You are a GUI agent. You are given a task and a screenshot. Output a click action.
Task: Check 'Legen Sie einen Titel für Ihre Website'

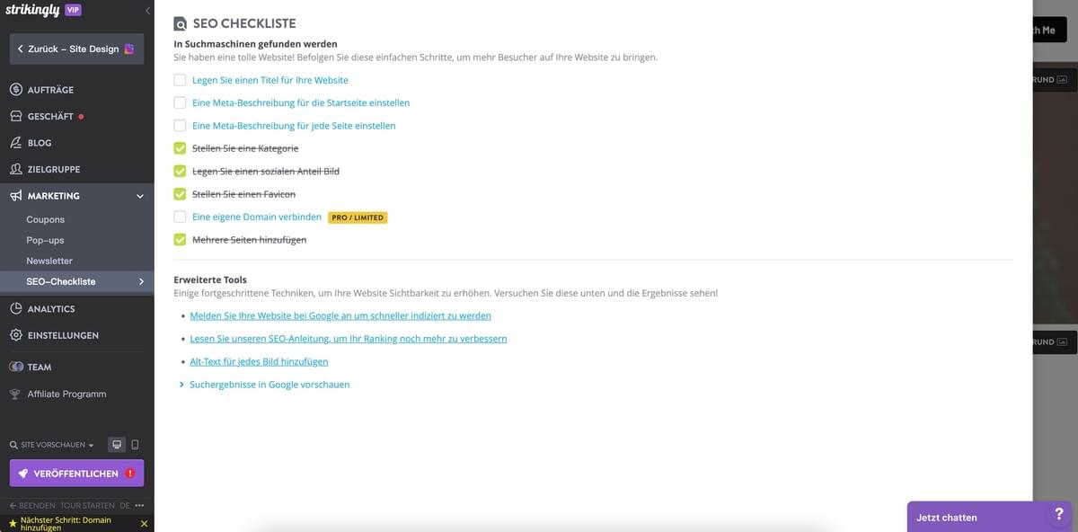point(180,79)
